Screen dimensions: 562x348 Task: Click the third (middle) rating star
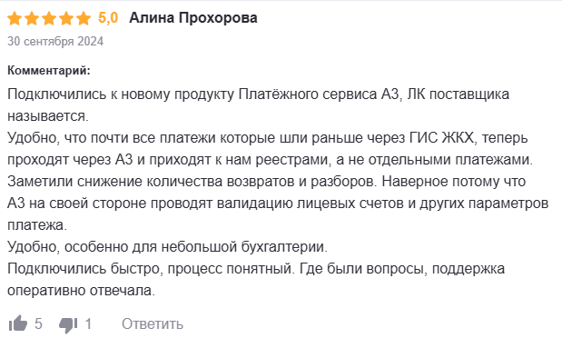(49, 18)
